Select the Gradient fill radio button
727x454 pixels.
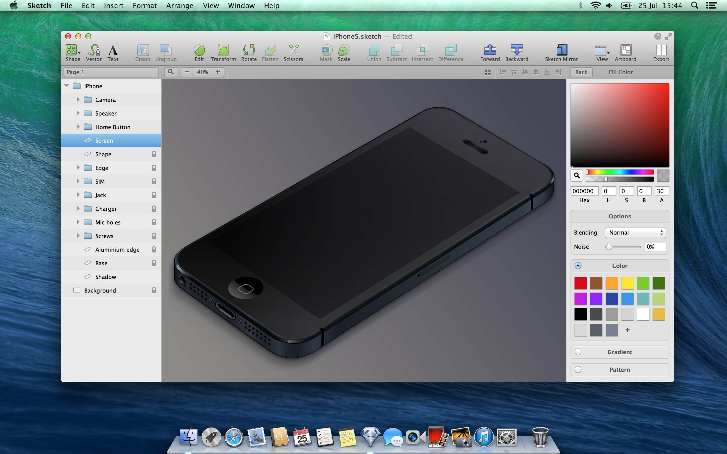pos(578,352)
